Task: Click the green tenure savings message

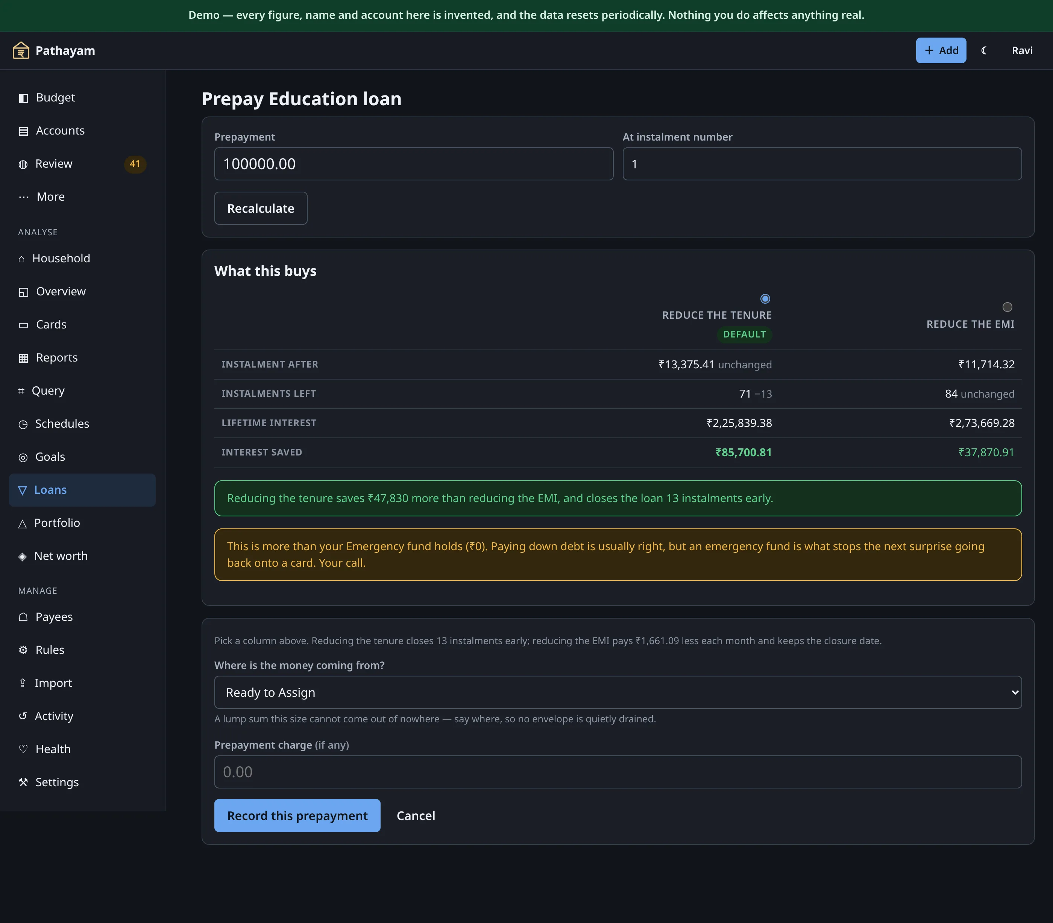Action: (618, 498)
